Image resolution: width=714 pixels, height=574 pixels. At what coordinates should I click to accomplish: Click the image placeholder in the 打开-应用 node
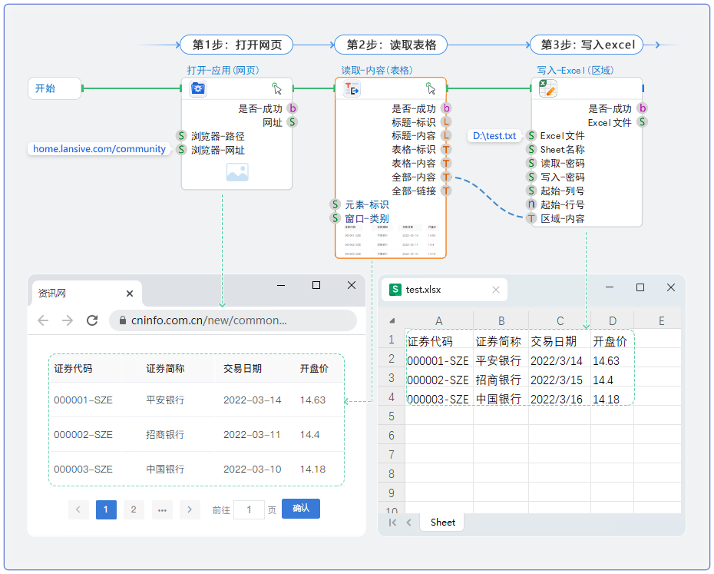(237, 173)
